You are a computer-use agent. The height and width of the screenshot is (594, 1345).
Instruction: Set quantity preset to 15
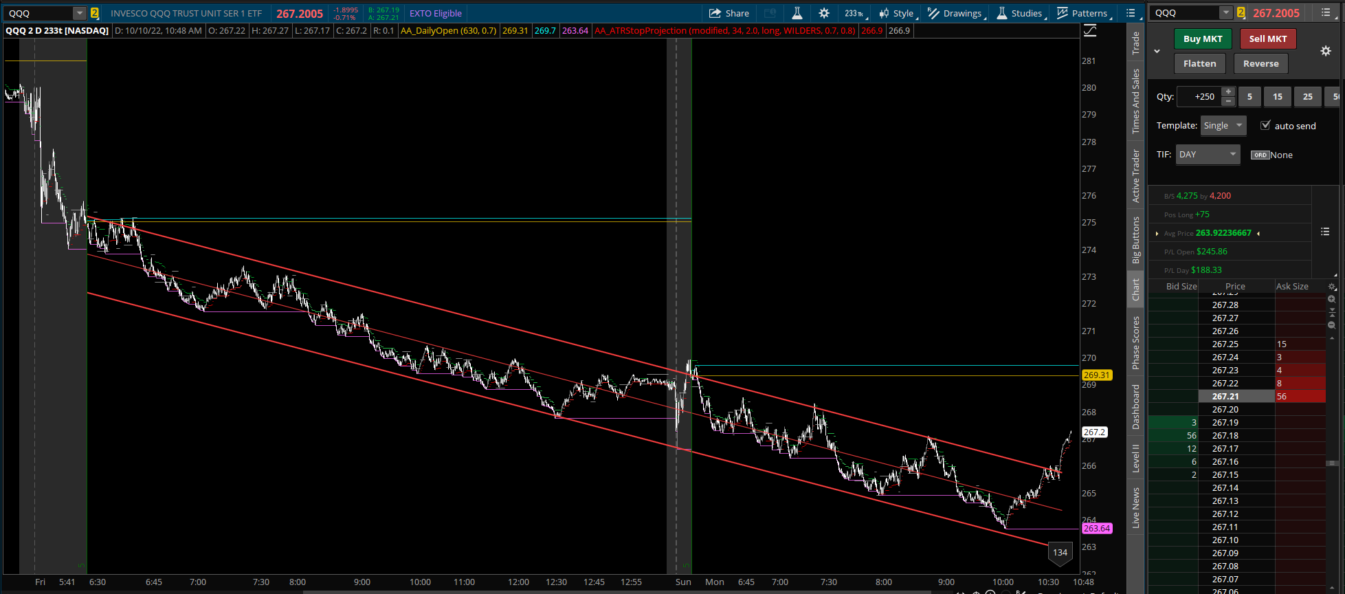[x=1278, y=96]
